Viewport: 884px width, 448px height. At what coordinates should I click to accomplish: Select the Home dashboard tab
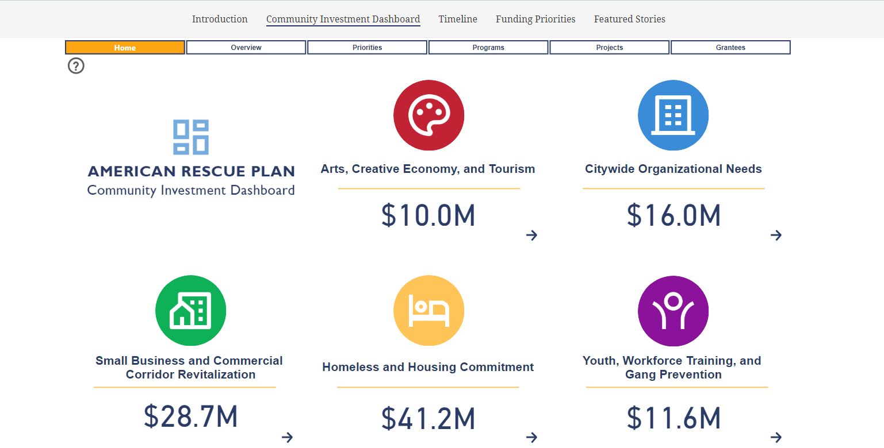[x=125, y=48]
